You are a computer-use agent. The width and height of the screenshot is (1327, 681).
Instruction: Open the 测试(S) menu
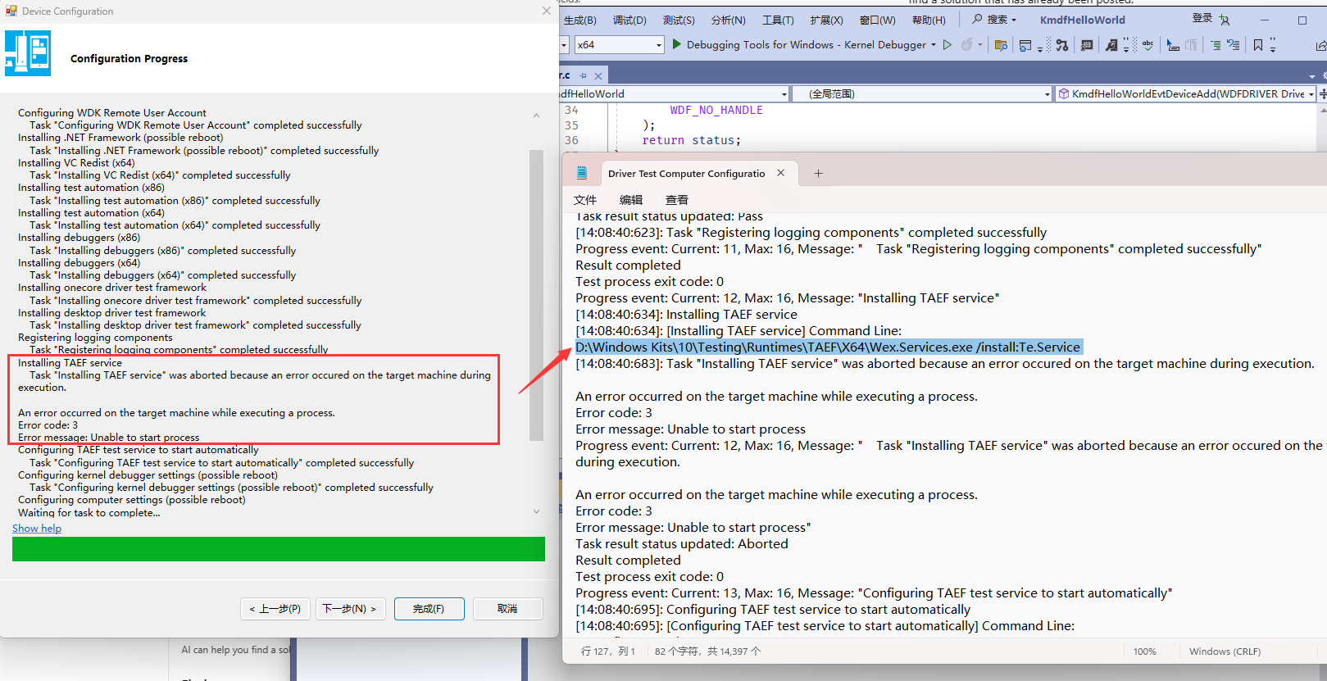click(x=679, y=20)
